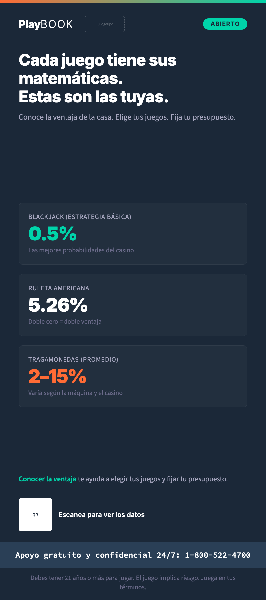Click the Escanea para ver los datos label

[101, 515]
